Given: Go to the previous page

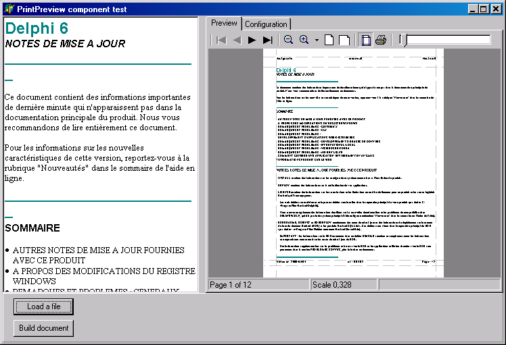Looking at the screenshot, I should point(236,40).
